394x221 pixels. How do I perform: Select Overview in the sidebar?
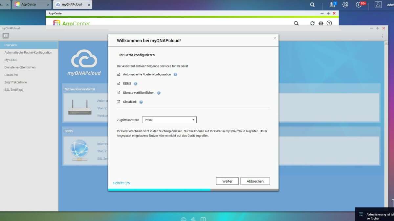(x=29, y=45)
